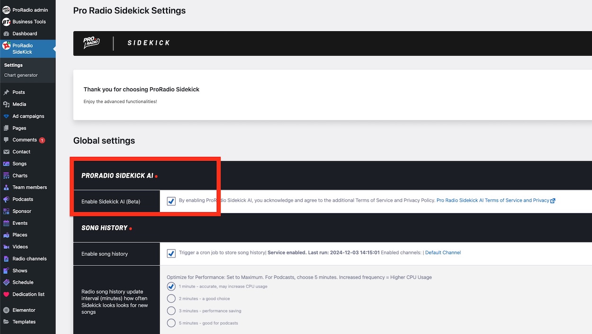
Task: Open the Chart generator submenu item
Action: coord(21,75)
